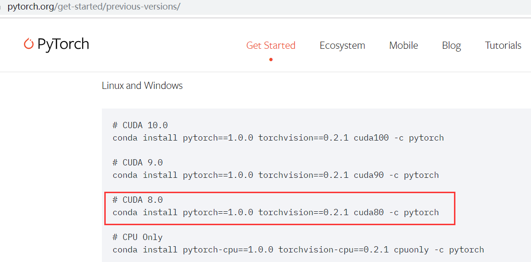Open the Tutorials nav item
Image resolution: width=531 pixels, height=262 pixels.
503,45
